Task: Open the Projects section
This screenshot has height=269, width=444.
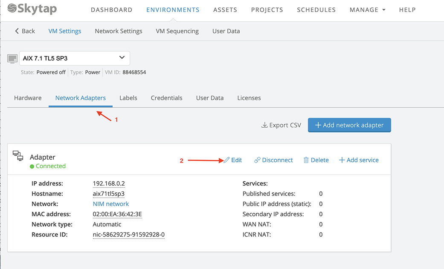Action: [x=267, y=10]
